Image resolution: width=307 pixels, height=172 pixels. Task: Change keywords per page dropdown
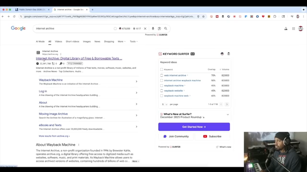pos(165,104)
